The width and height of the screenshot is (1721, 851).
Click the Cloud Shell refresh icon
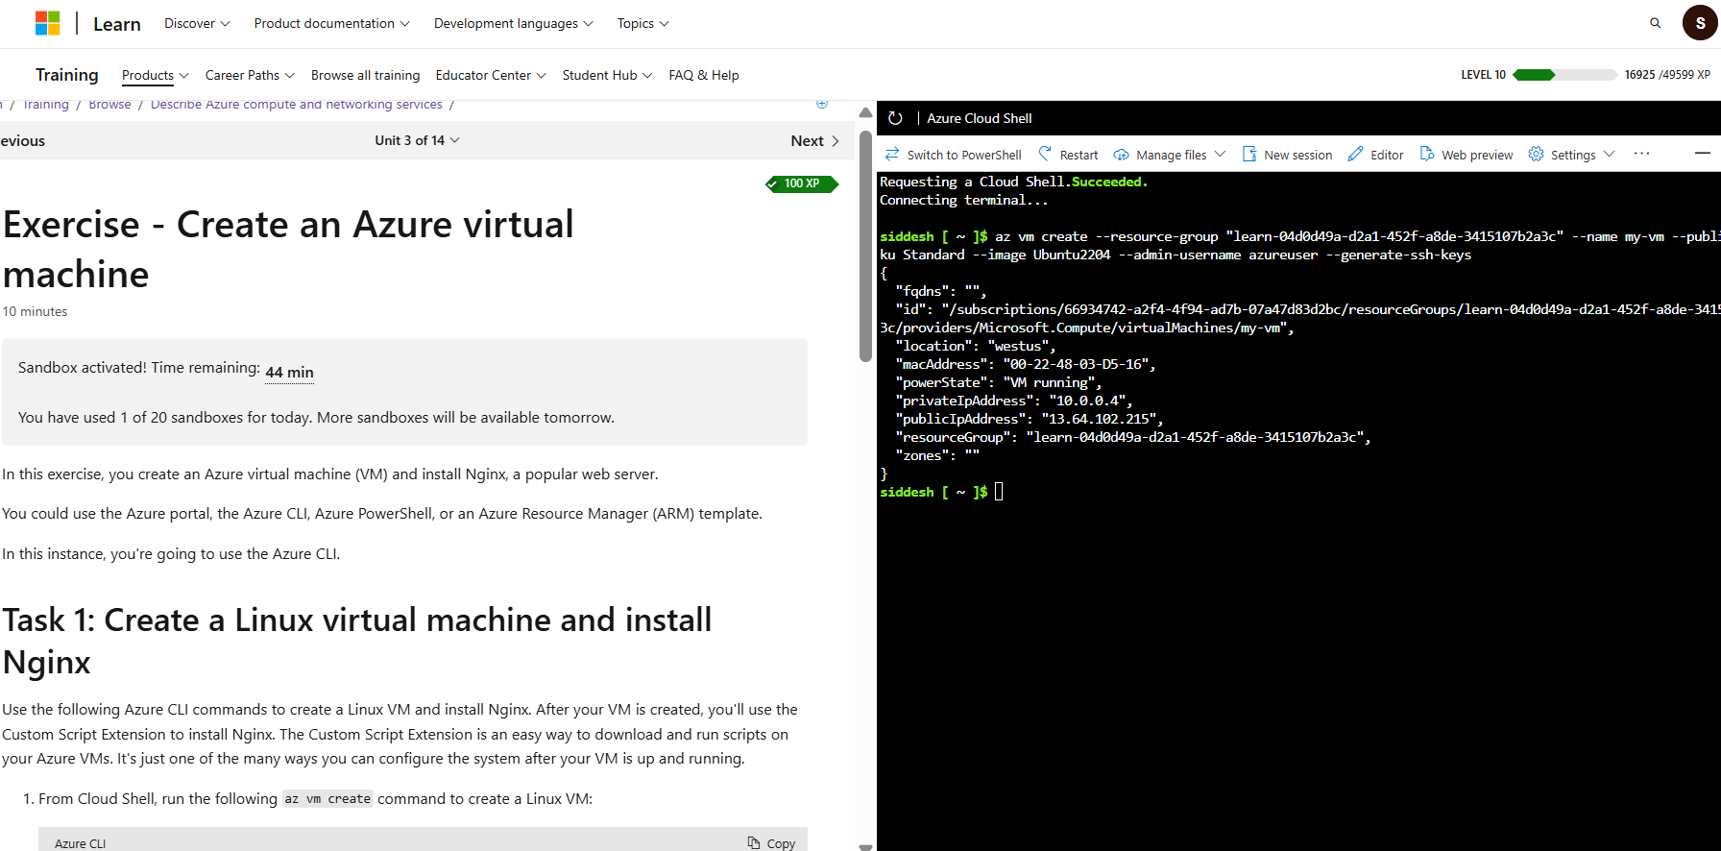point(895,118)
